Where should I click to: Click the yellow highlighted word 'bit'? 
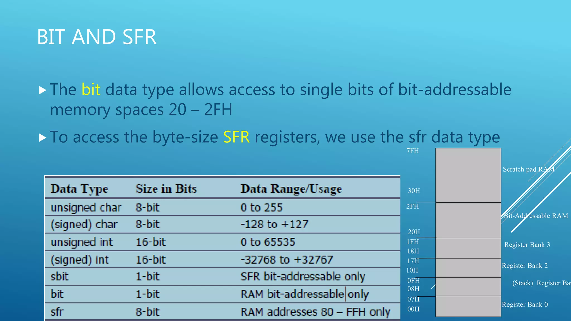pyautogui.click(x=91, y=89)
